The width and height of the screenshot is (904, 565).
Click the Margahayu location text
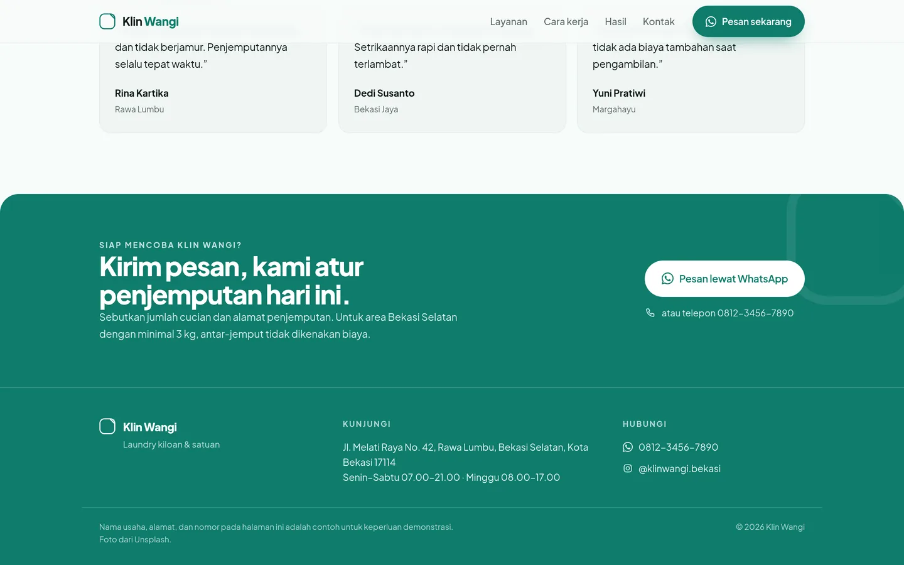614,109
